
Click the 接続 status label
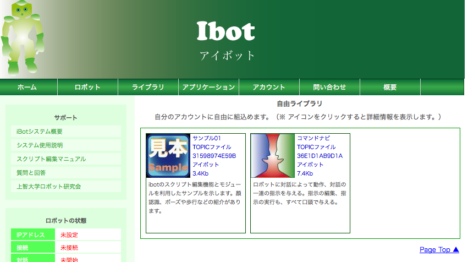[x=33, y=247]
